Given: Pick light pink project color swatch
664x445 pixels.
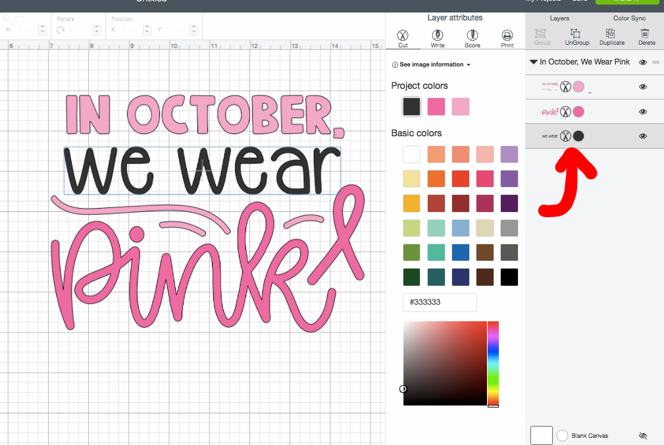Looking at the screenshot, I should (460, 106).
